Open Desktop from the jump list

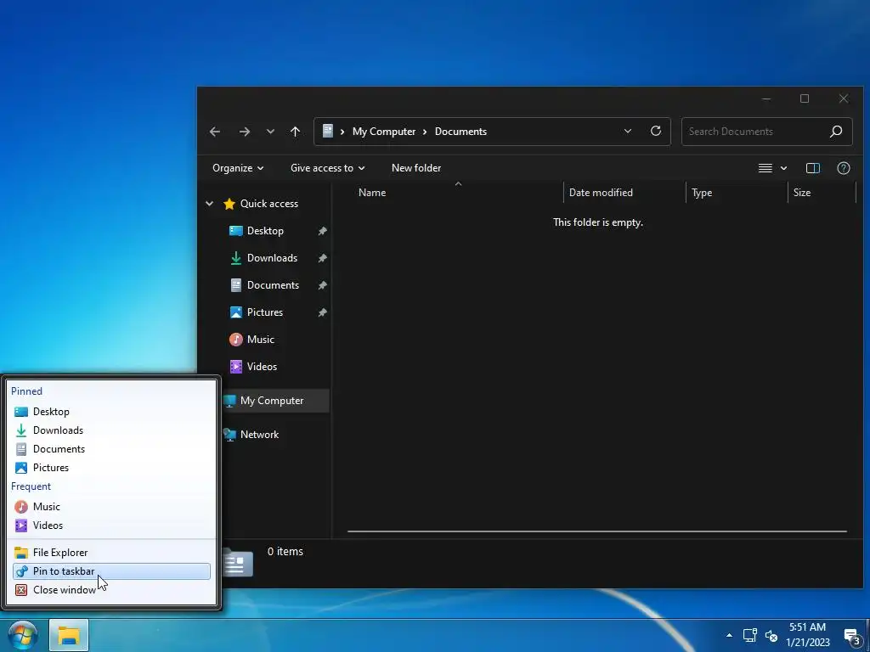point(111,412)
